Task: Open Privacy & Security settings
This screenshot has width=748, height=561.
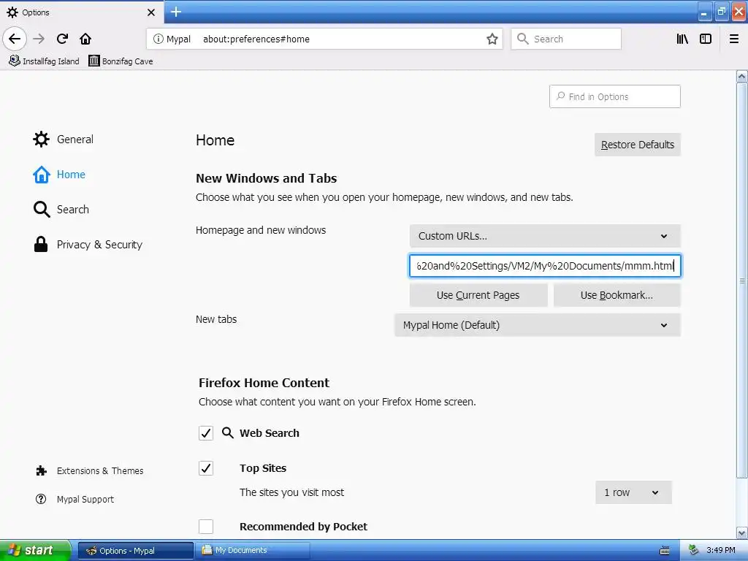Action: (x=88, y=244)
